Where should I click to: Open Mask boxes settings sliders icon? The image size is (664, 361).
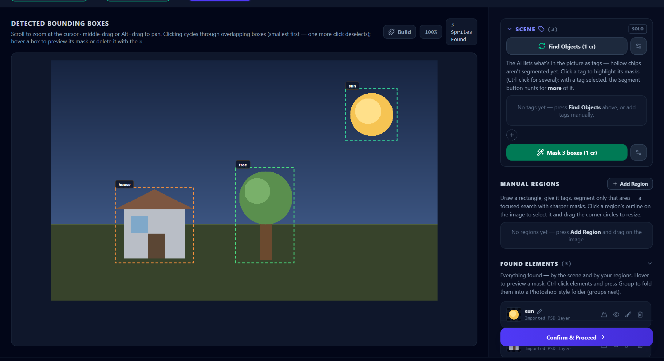pyautogui.click(x=638, y=153)
